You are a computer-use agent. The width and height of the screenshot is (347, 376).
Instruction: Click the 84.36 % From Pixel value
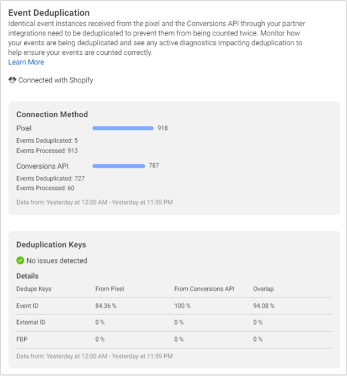coord(106,306)
